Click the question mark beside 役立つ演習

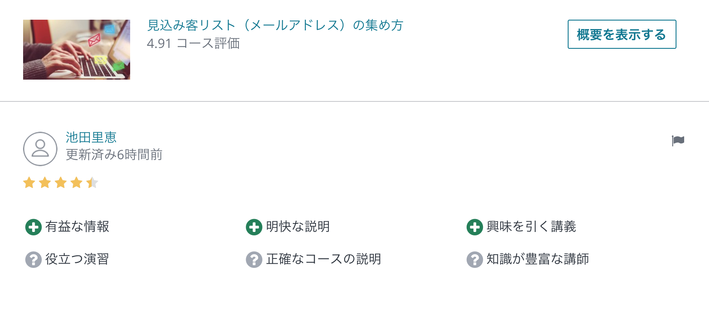coord(33,259)
